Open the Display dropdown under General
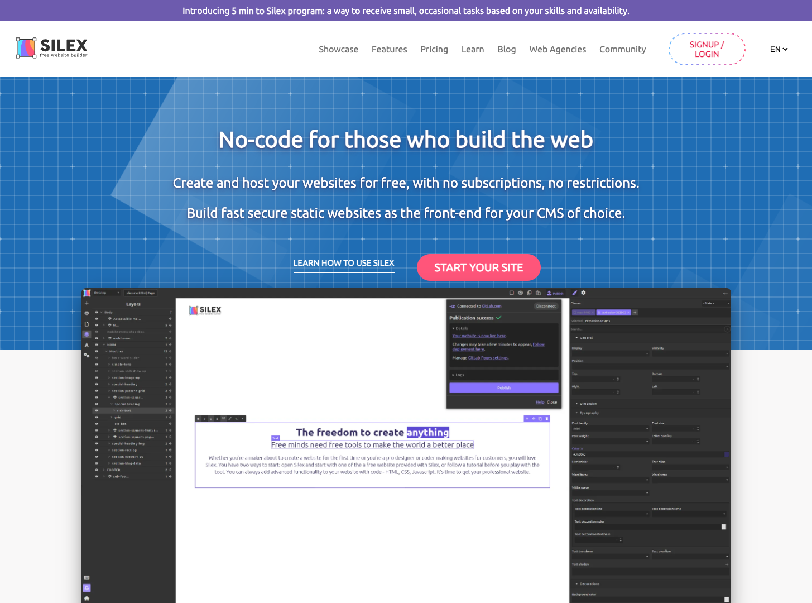812x603 pixels. (x=611, y=353)
